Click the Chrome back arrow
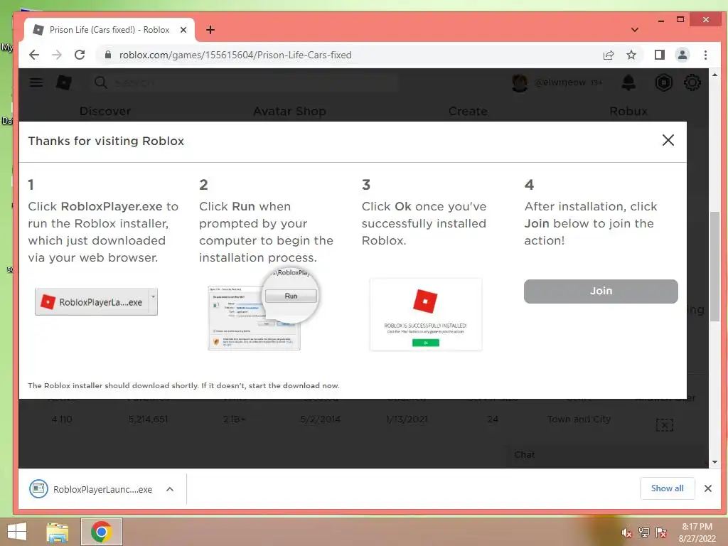The image size is (728, 546). (x=34, y=55)
